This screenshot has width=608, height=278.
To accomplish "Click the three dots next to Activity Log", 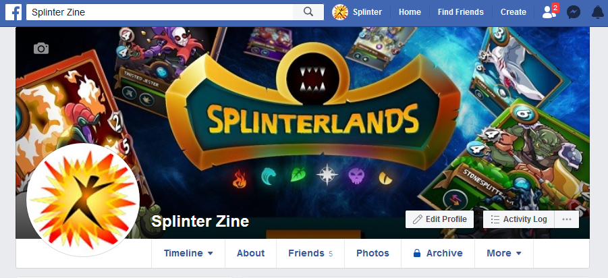I will [x=567, y=219].
